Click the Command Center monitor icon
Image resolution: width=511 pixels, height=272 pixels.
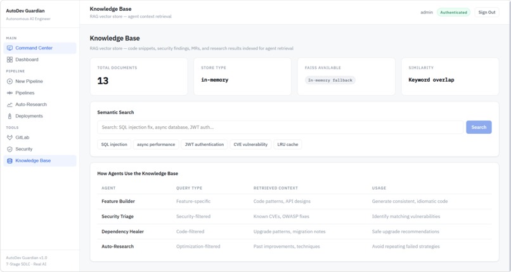[10, 48]
